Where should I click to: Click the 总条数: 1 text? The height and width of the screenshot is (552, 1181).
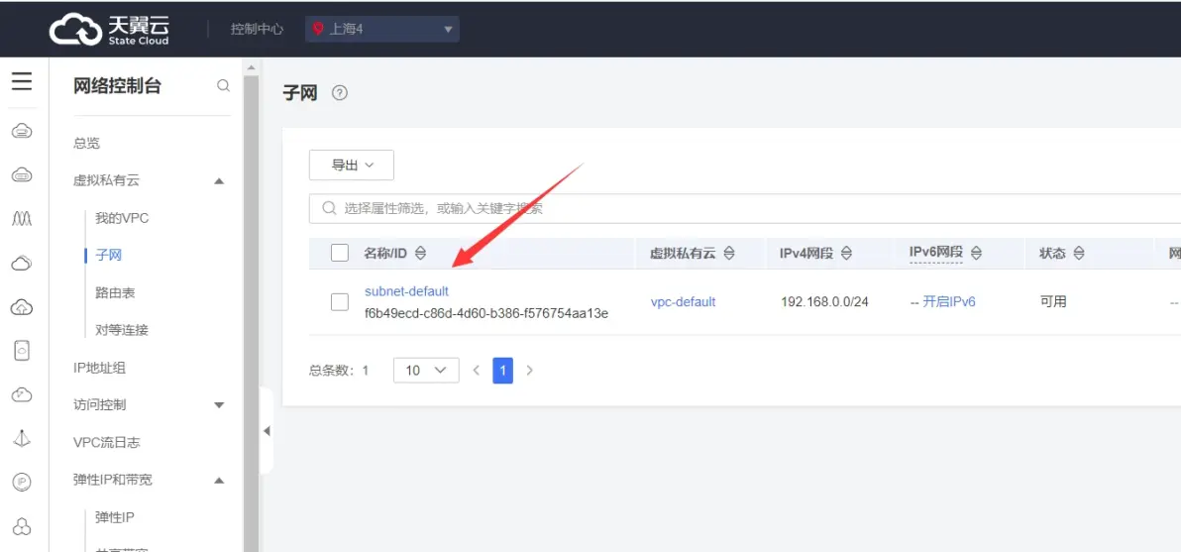tap(339, 371)
